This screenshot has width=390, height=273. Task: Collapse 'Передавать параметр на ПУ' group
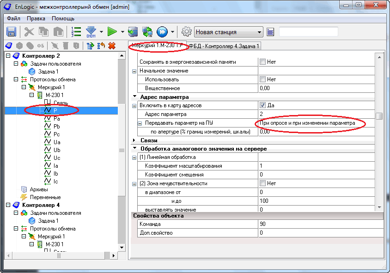pos(140,123)
